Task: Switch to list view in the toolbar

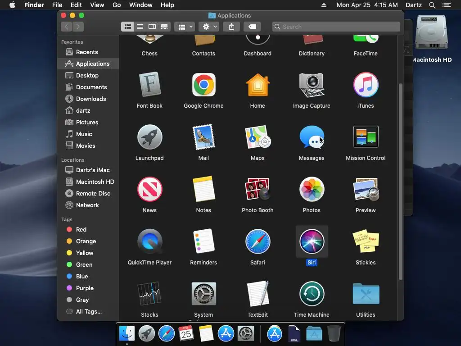Action: pyautogui.click(x=140, y=27)
